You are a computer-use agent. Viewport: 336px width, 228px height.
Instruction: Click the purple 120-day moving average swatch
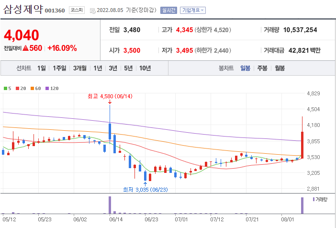(47, 88)
